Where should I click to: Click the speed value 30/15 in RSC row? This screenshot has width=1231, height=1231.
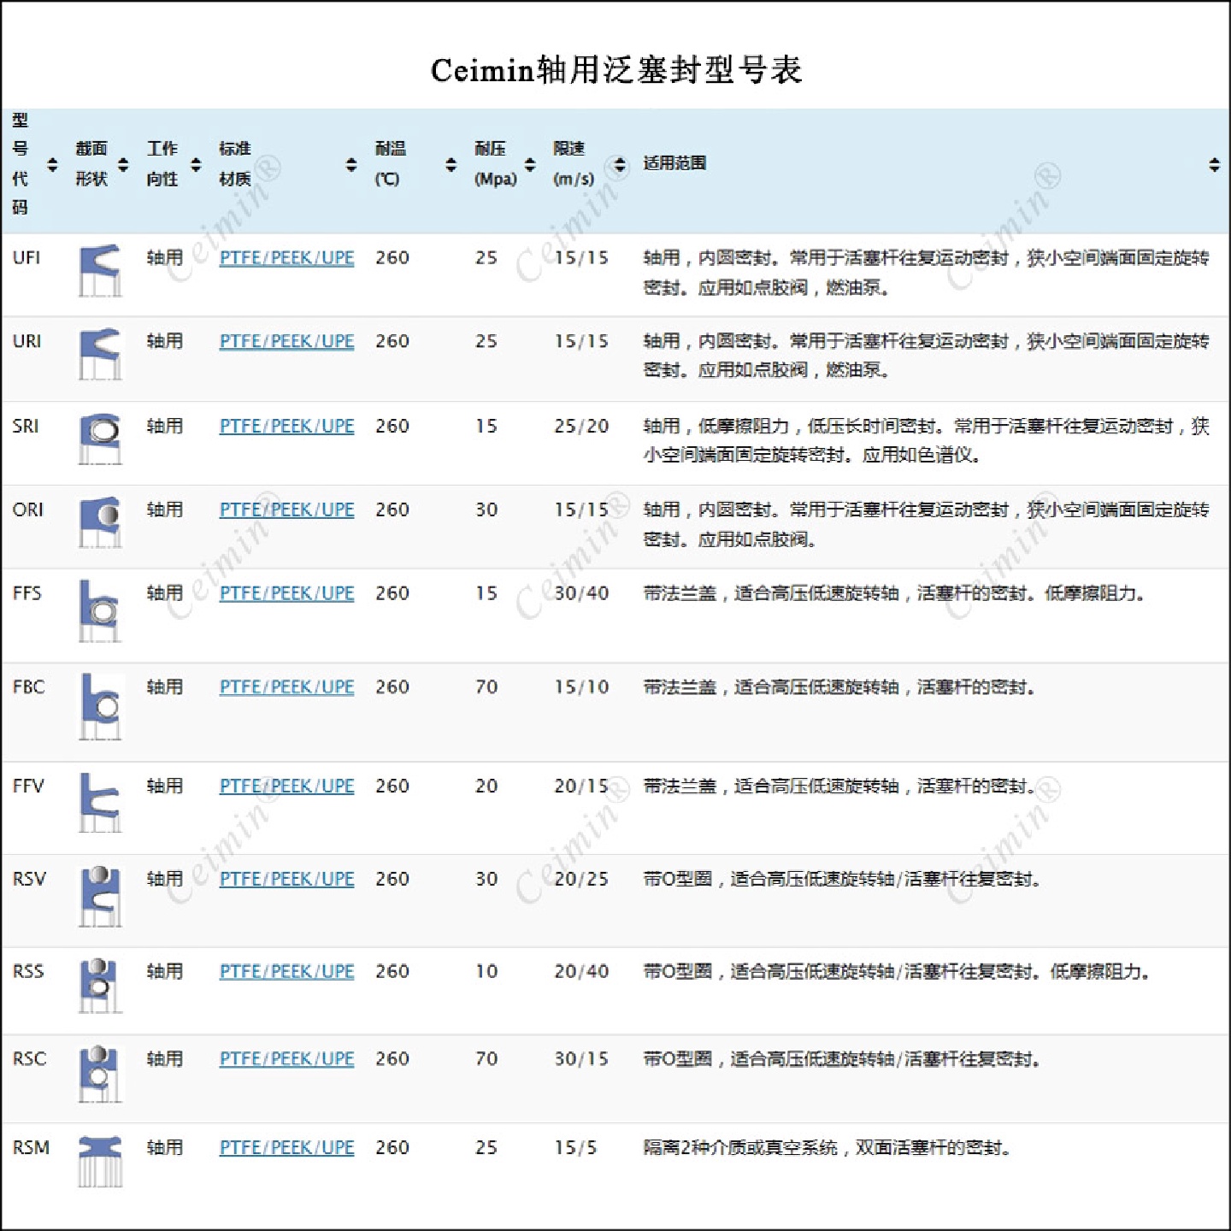coord(581,1059)
